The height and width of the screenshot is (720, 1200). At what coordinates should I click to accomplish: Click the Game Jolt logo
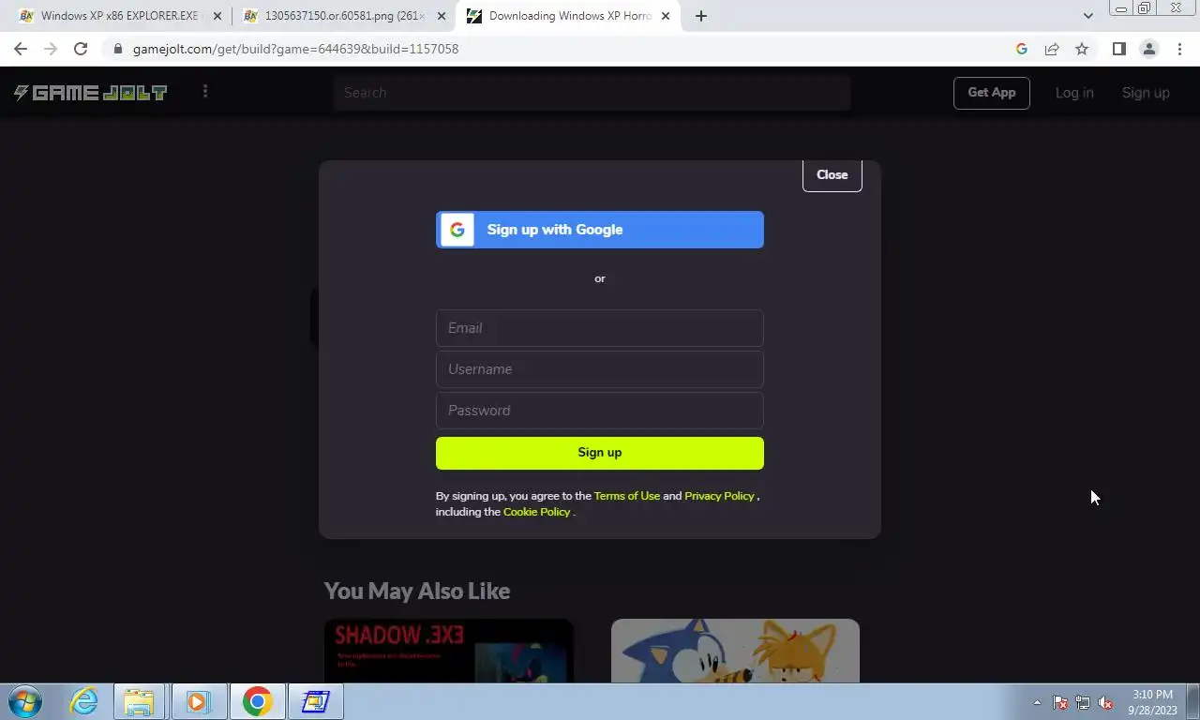(x=90, y=92)
